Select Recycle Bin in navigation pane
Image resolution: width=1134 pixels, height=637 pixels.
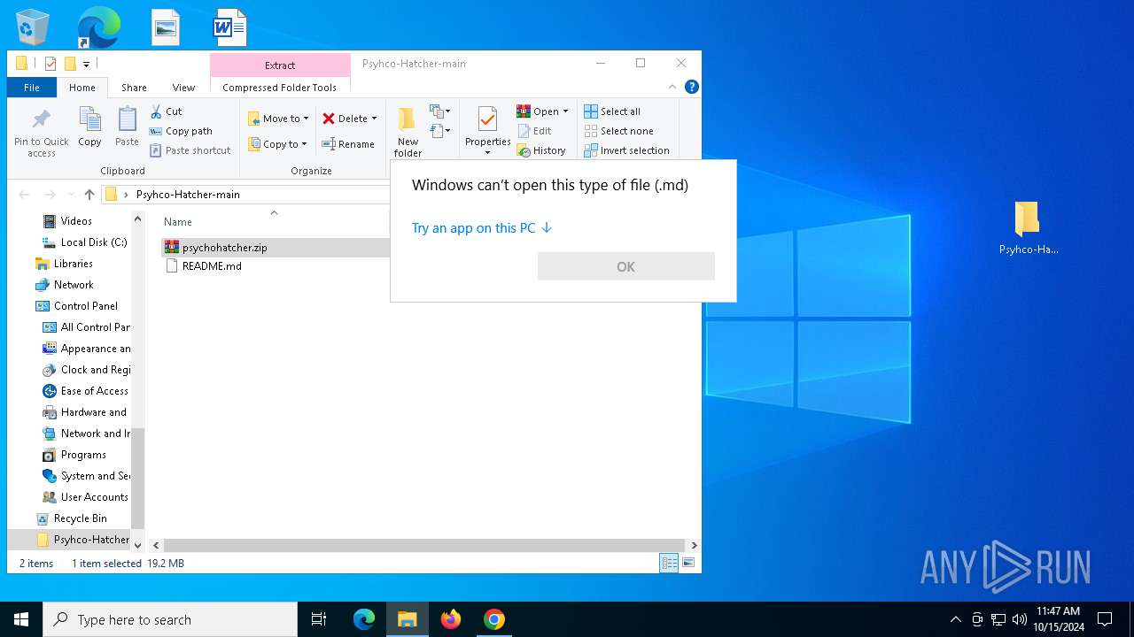80,518
